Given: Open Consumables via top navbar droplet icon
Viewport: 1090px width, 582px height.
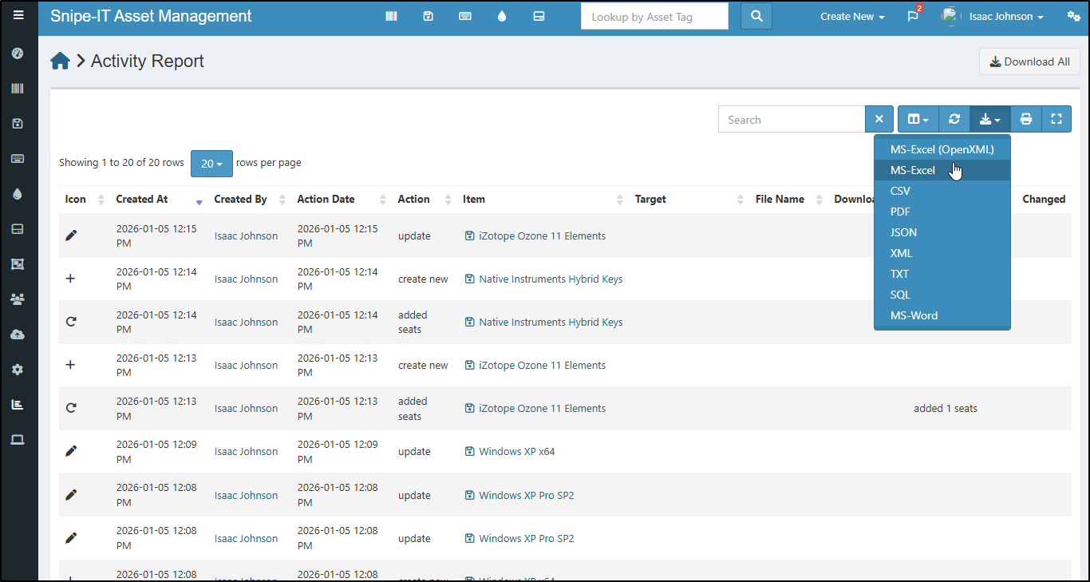Looking at the screenshot, I should pos(502,16).
